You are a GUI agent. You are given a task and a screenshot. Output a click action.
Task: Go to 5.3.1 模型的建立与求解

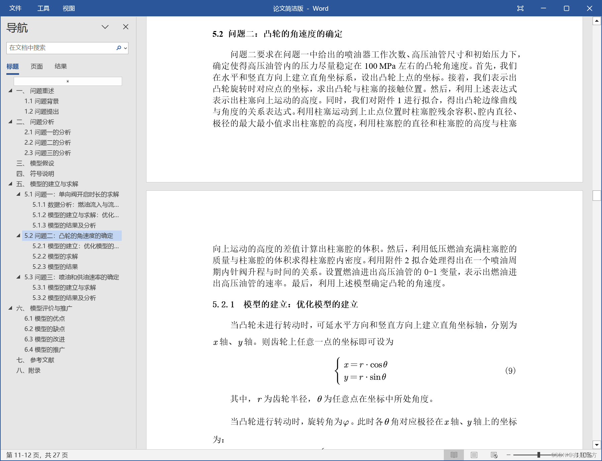64,288
